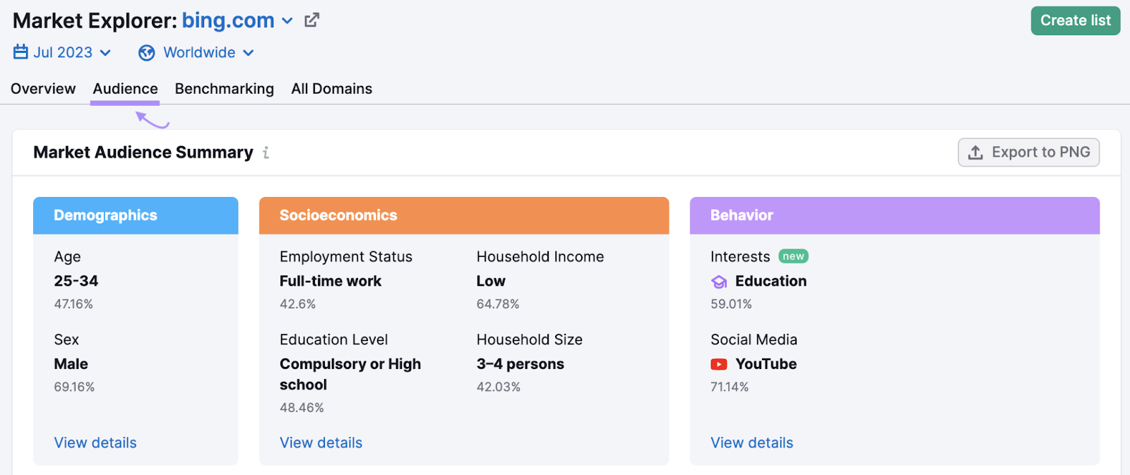
Task: Click the 42.03% household size percentage
Action: [499, 387]
